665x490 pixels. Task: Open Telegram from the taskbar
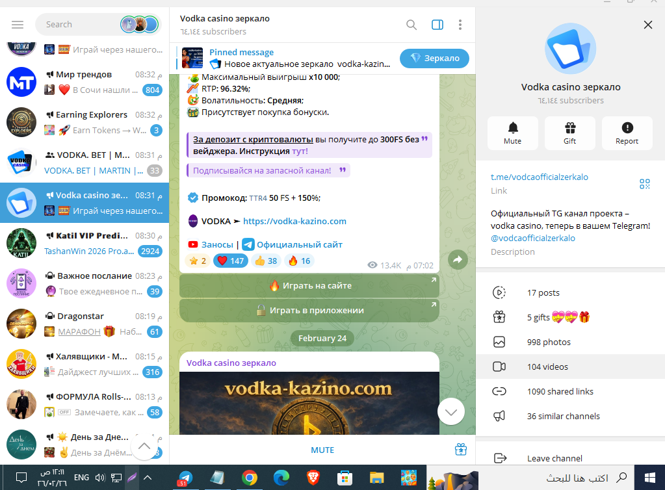185,478
